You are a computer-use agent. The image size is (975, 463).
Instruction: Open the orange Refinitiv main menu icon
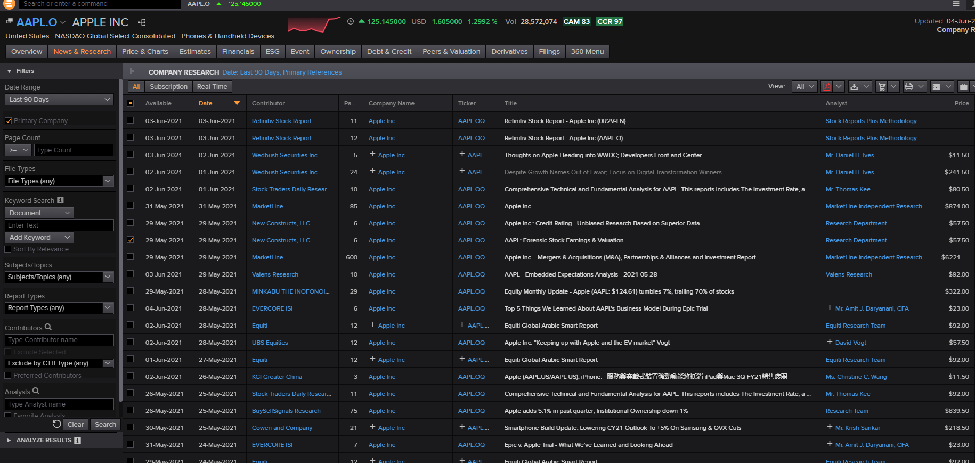tap(9, 4)
